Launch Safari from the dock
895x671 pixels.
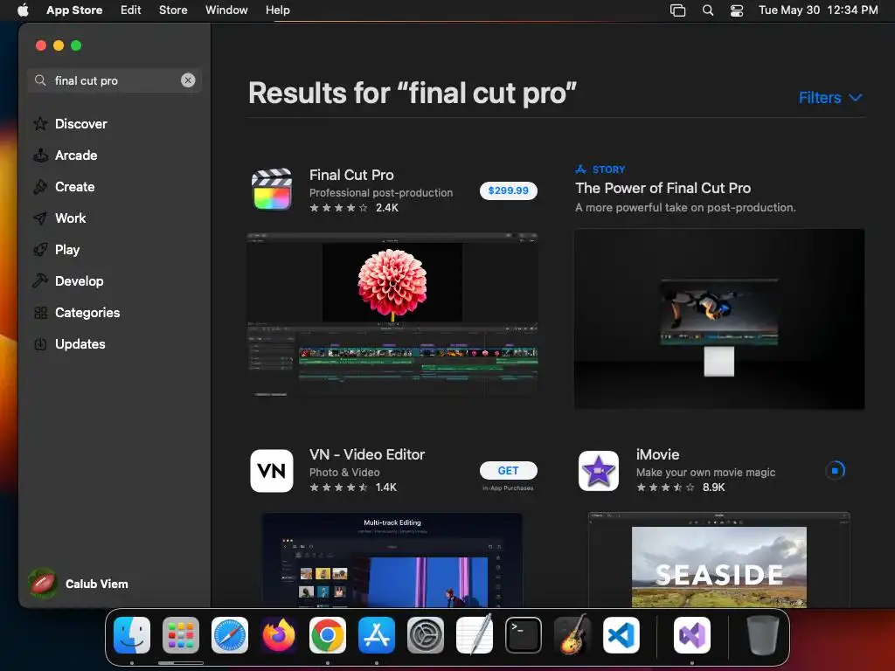pyautogui.click(x=230, y=635)
